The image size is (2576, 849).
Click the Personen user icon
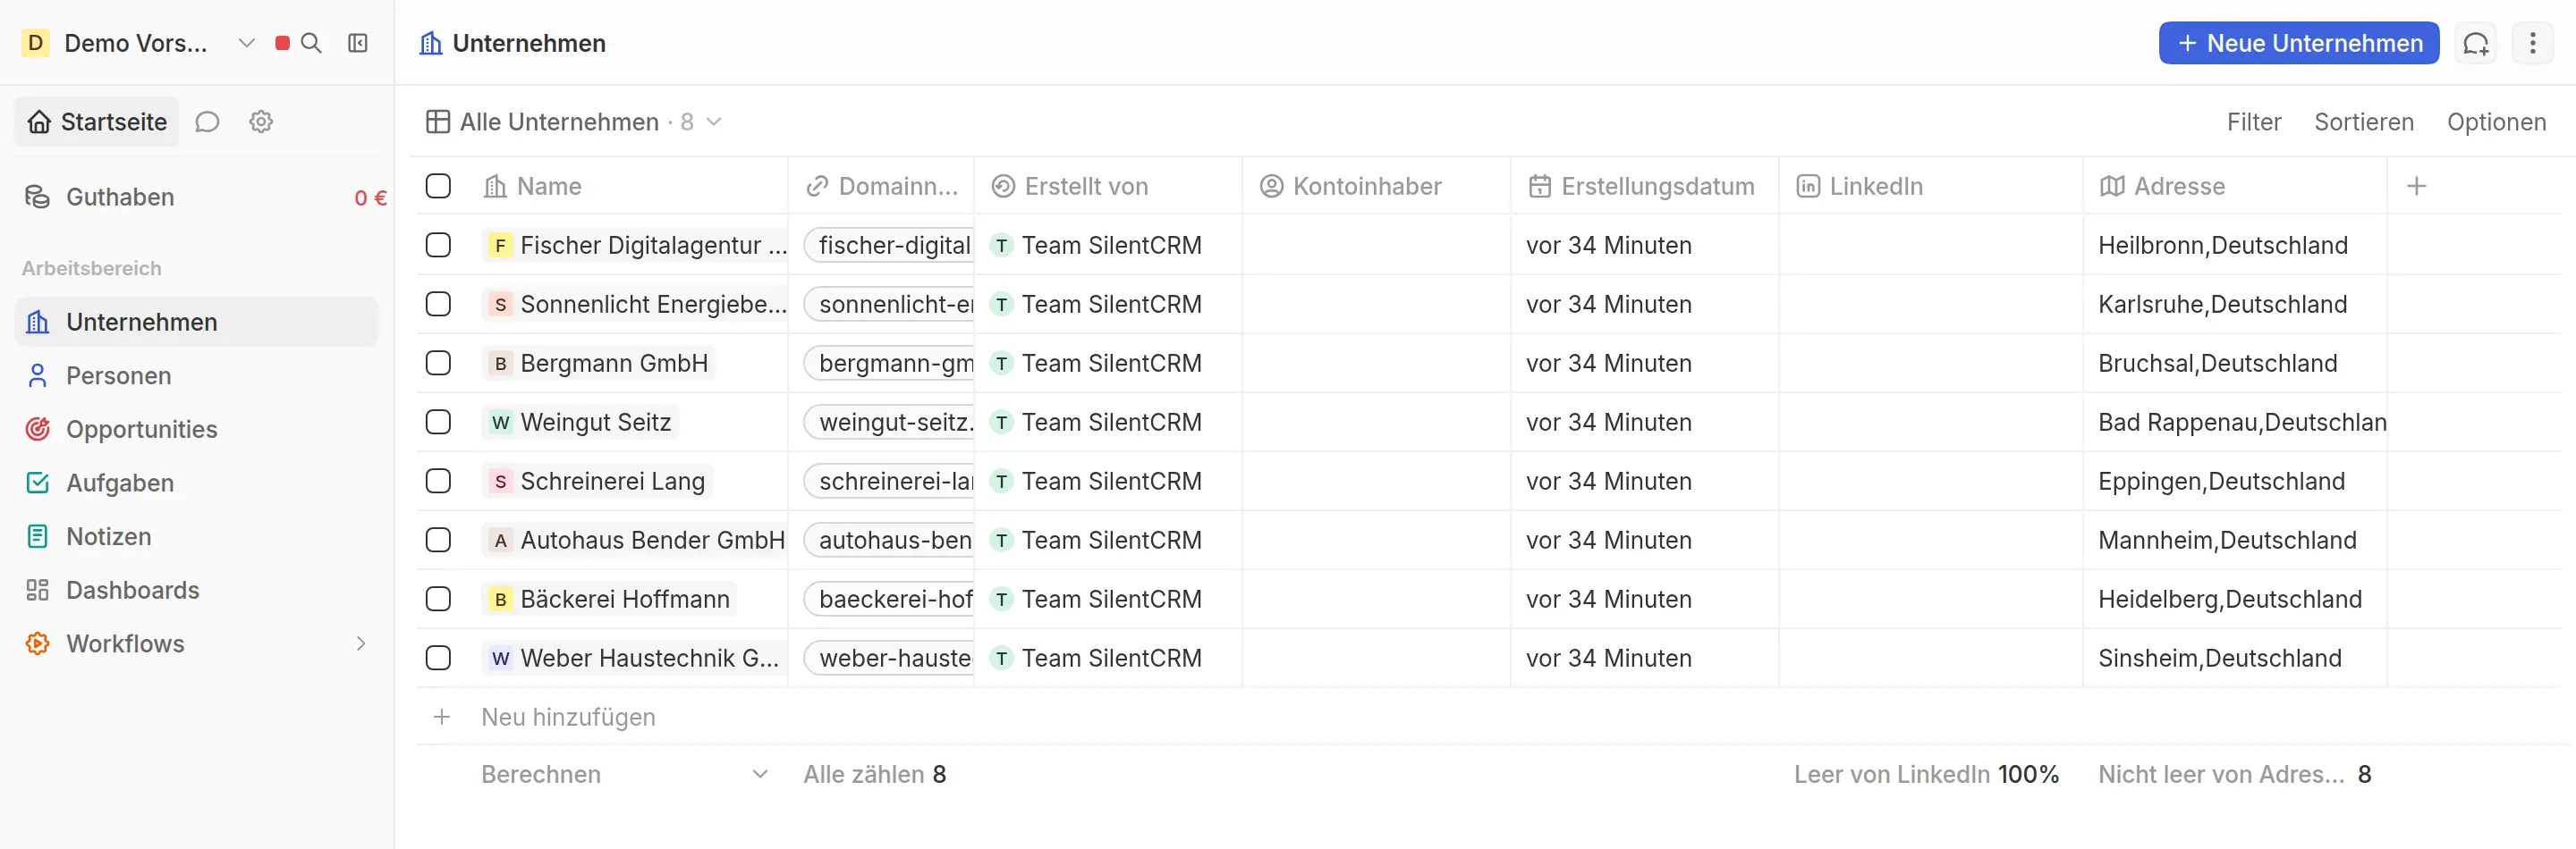tap(37, 375)
